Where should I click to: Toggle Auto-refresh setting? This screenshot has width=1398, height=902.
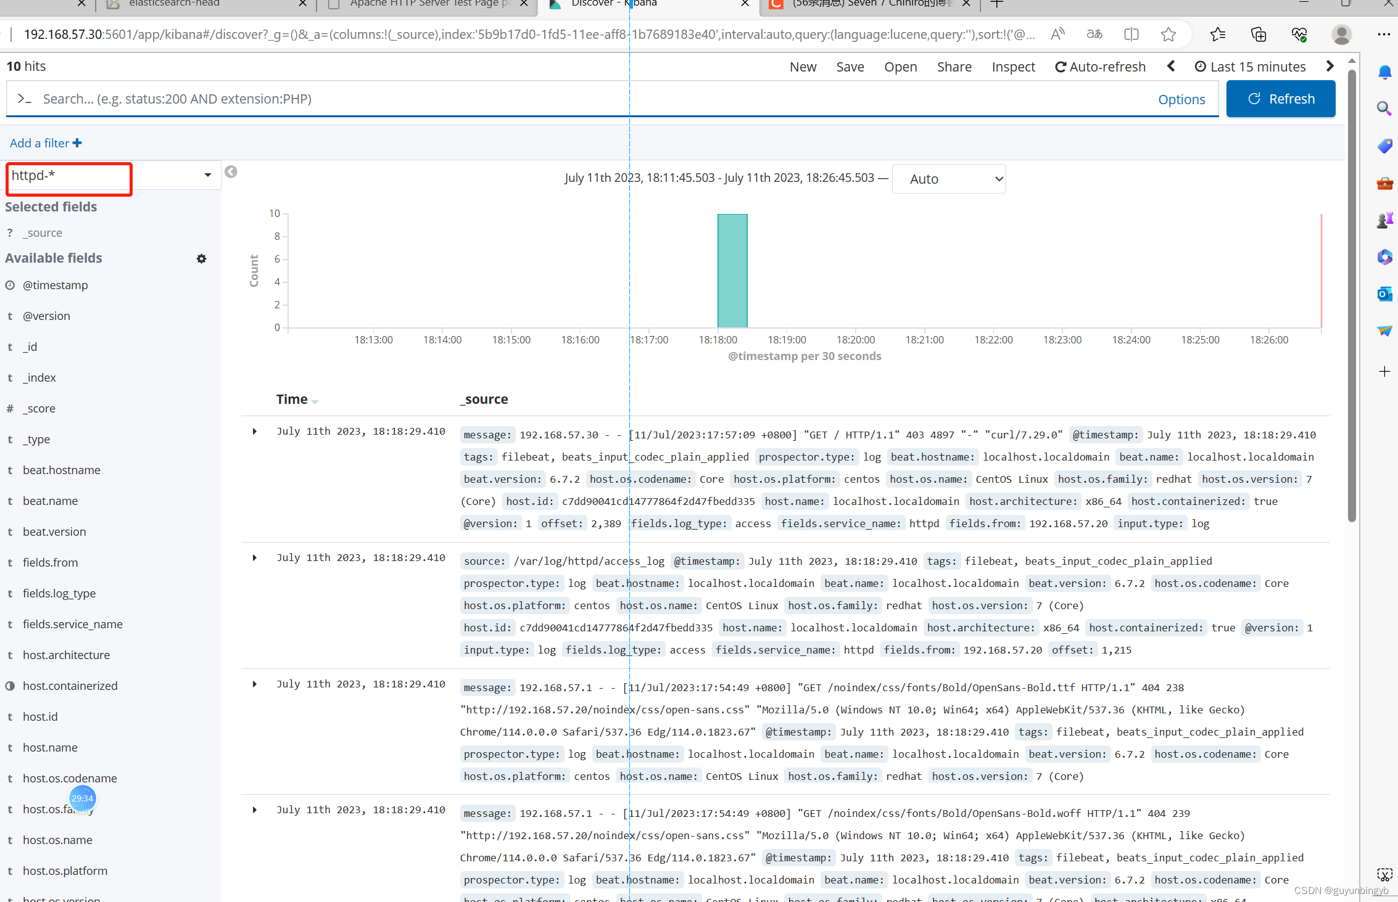(x=1100, y=67)
